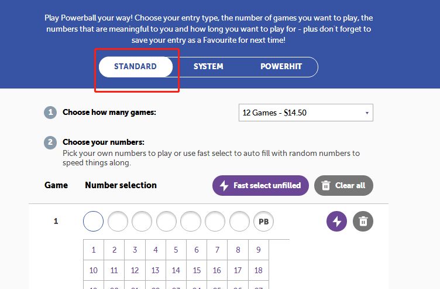Click the games dropdown arrow
Screen dimensions: 440x289
367,113
